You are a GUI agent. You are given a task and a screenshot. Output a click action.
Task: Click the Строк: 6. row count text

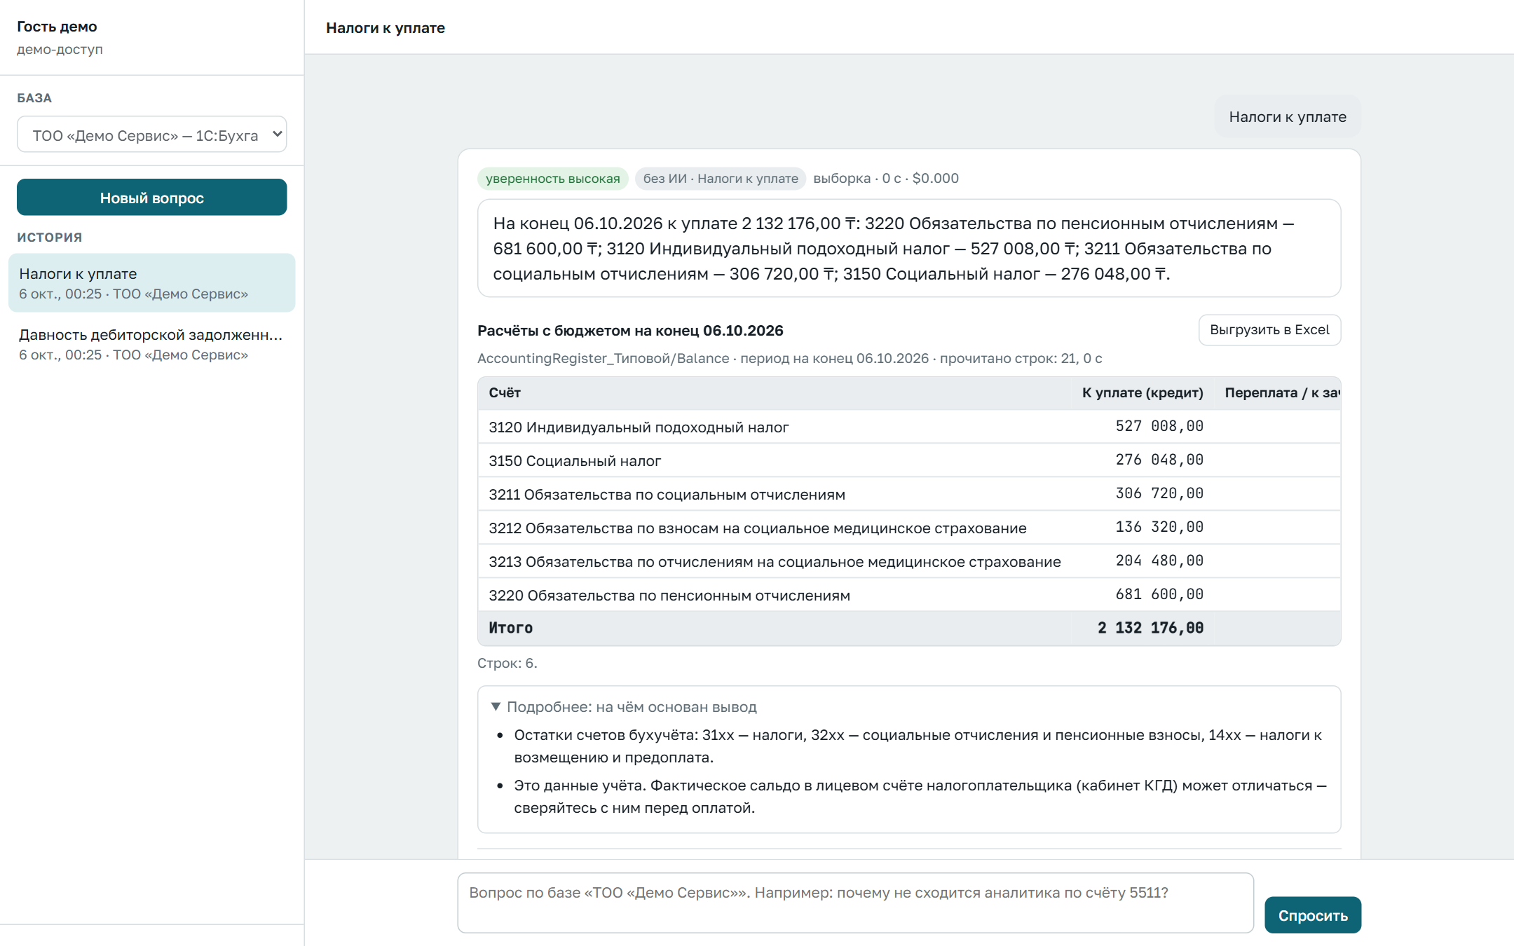point(507,663)
